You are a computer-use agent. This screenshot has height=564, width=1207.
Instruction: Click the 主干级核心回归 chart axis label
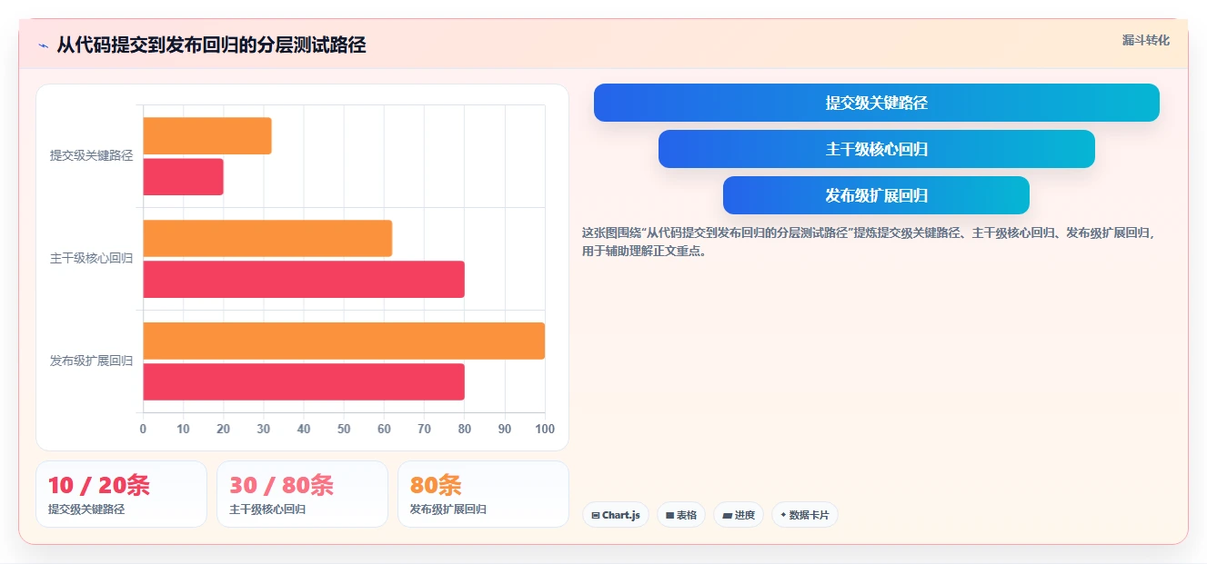coord(91,258)
